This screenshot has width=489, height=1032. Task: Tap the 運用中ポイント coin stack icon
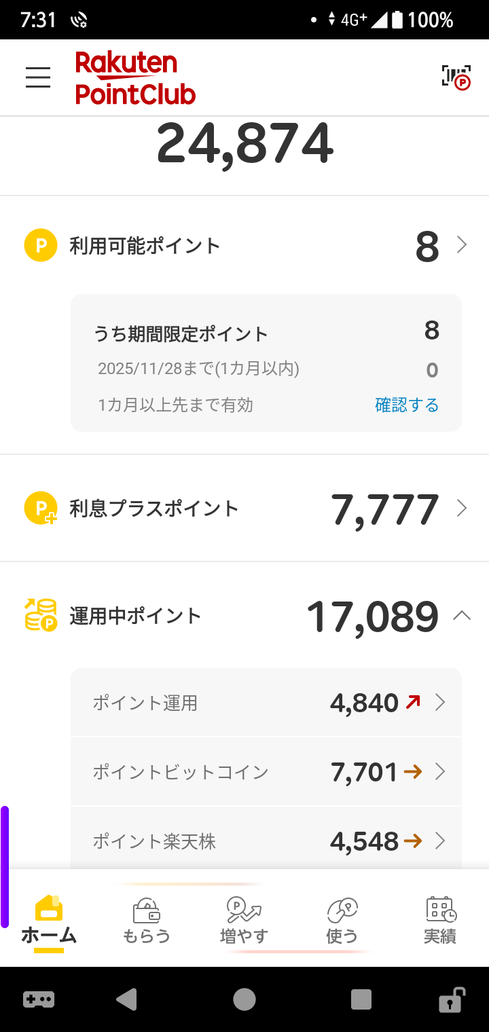tap(41, 615)
